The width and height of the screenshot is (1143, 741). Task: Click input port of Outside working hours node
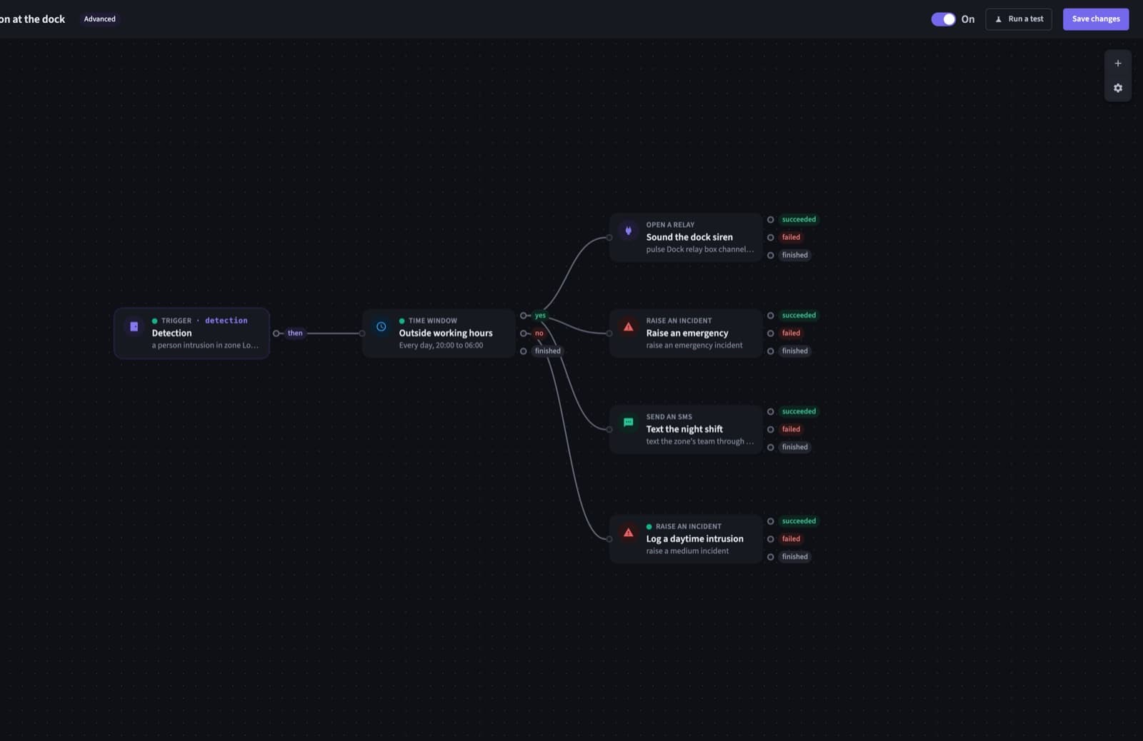(362, 333)
